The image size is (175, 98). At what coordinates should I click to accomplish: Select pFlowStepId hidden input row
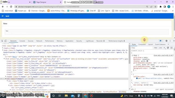tap(37, 63)
